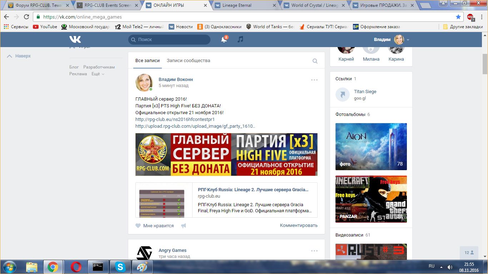The height and width of the screenshot is (274, 488).
Task: Click the Комментировать link
Action: pos(298,225)
